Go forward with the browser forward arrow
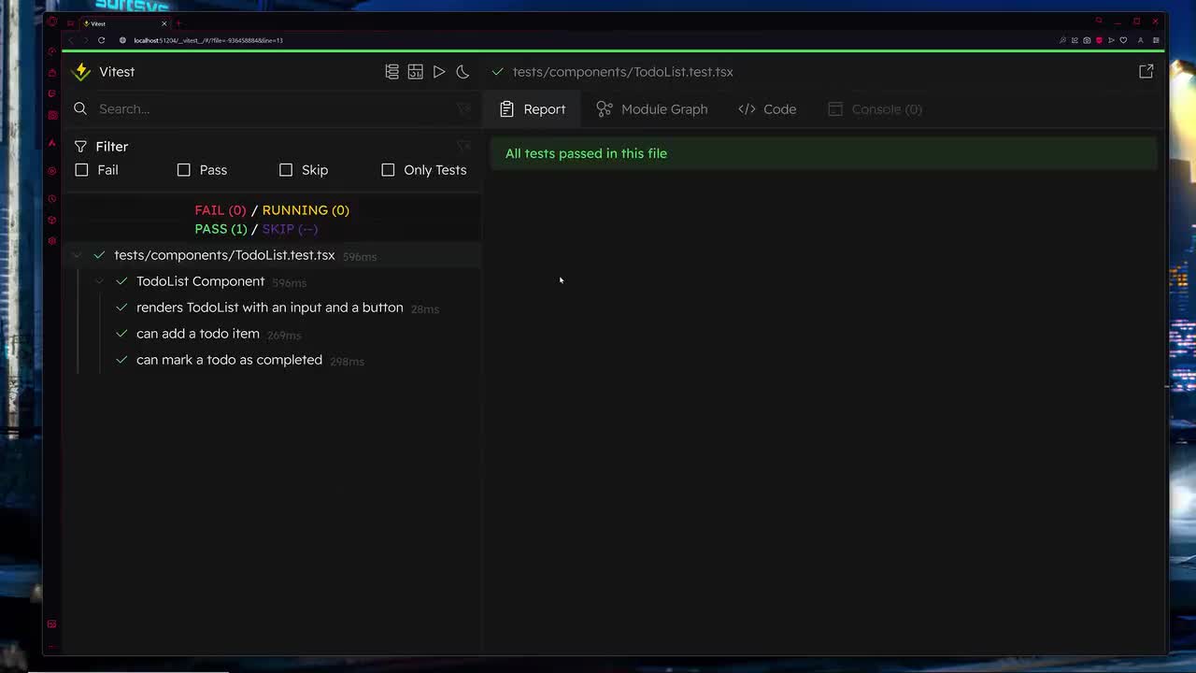1196x673 pixels. point(86,40)
